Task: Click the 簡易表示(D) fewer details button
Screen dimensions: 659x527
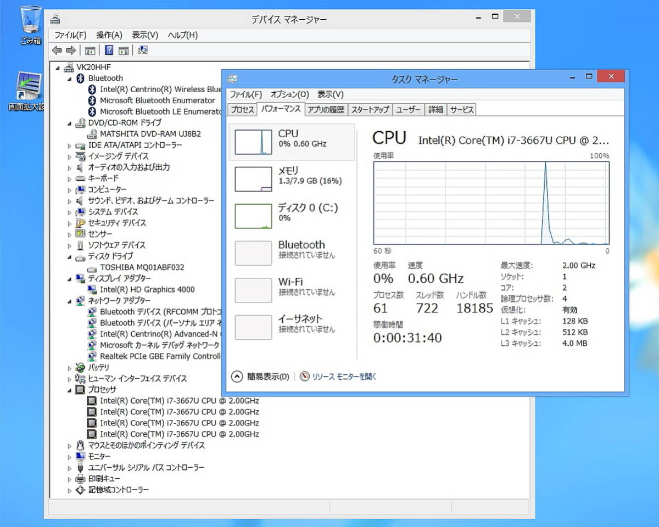Action: [x=260, y=377]
